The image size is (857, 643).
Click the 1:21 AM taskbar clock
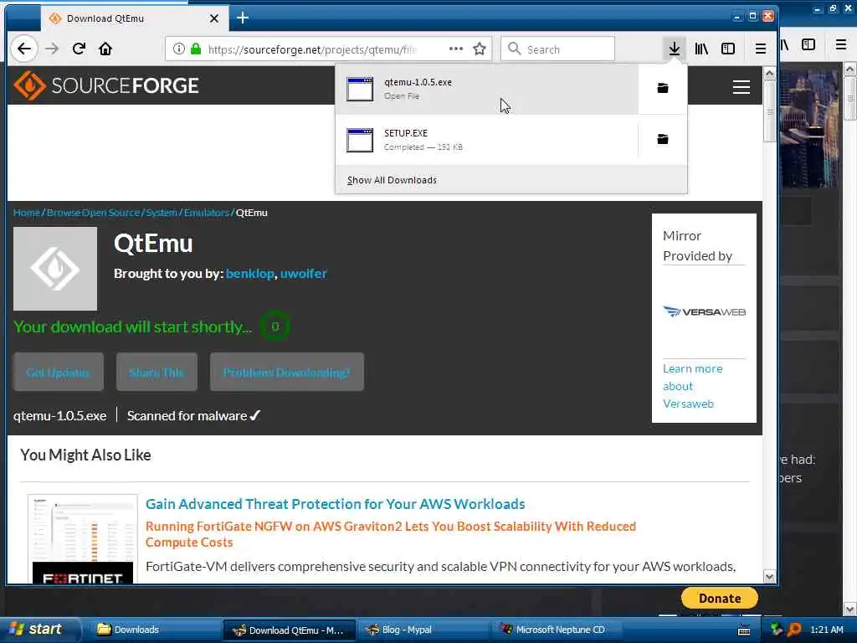pos(826,630)
